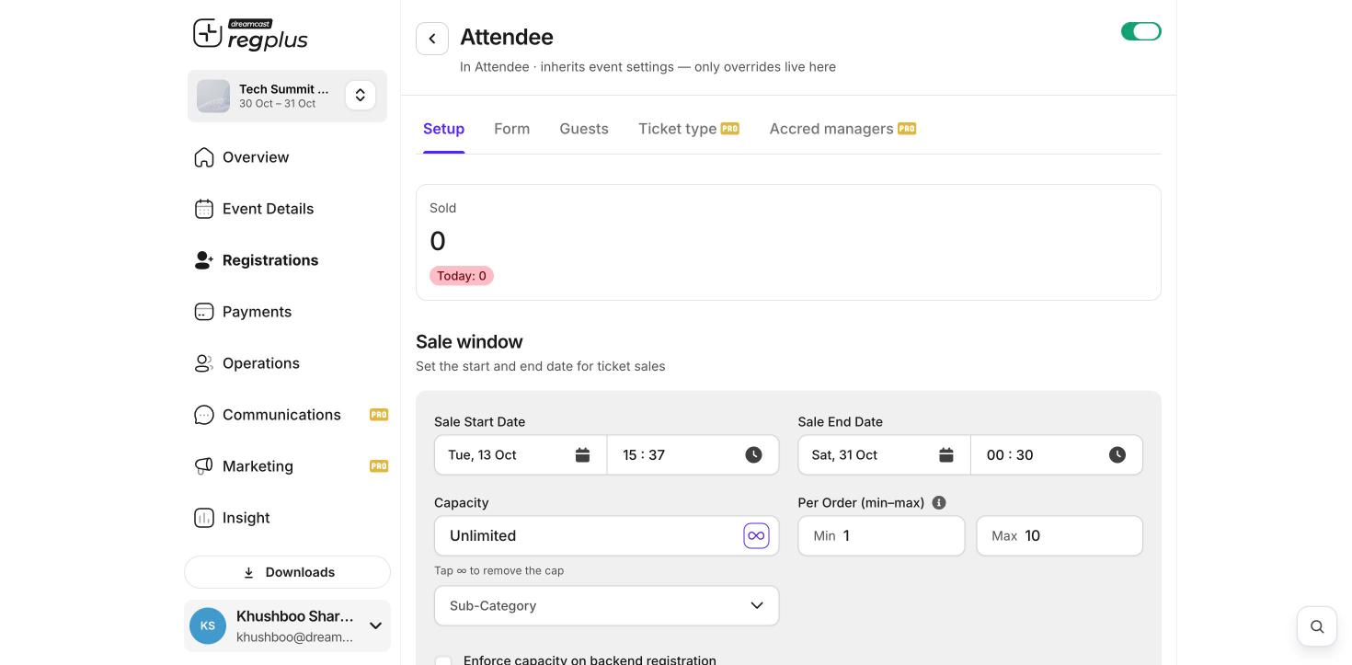Click the Today: 0 badge
The image size is (1352, 665).
click(x=462, y=276)
